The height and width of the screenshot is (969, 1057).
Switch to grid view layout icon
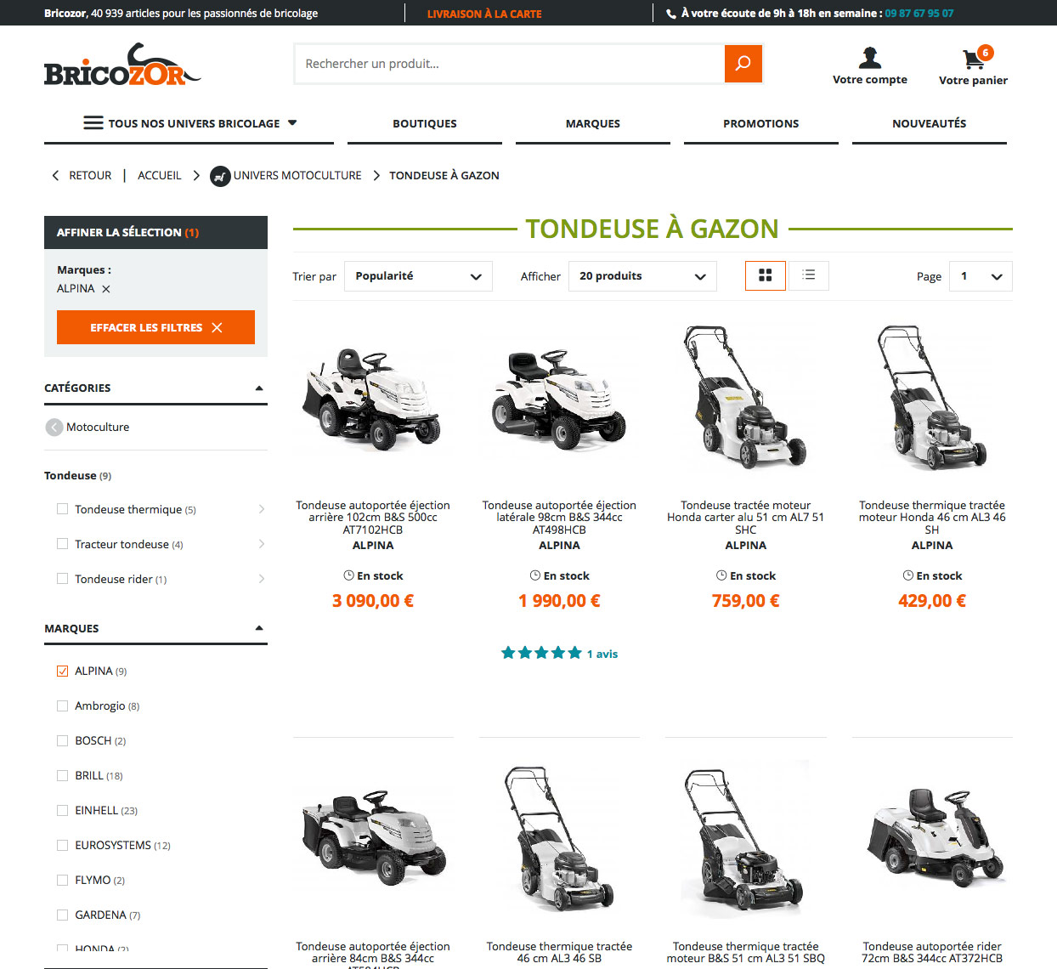pyautogui.click(x=766, y=275)
